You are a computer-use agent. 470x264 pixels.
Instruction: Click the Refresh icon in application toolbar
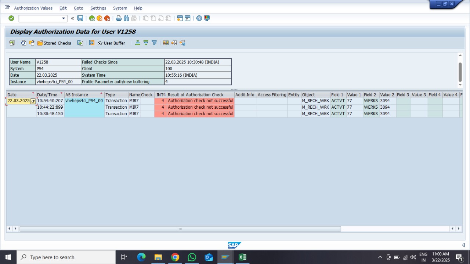23,43
